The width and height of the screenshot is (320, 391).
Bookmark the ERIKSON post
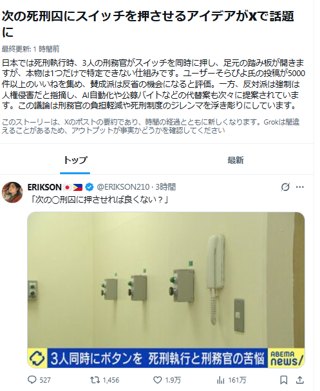coord(284,380)
